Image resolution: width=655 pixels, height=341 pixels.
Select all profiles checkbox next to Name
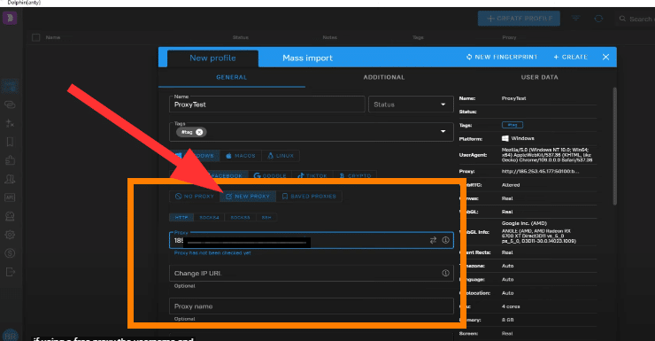(36, 37)
